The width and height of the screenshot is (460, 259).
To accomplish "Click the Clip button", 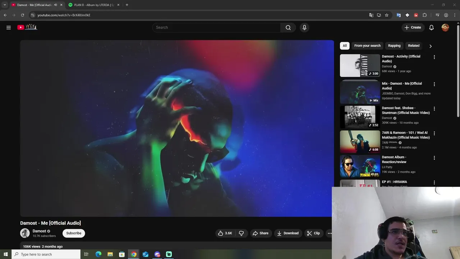I will point(313,233).
